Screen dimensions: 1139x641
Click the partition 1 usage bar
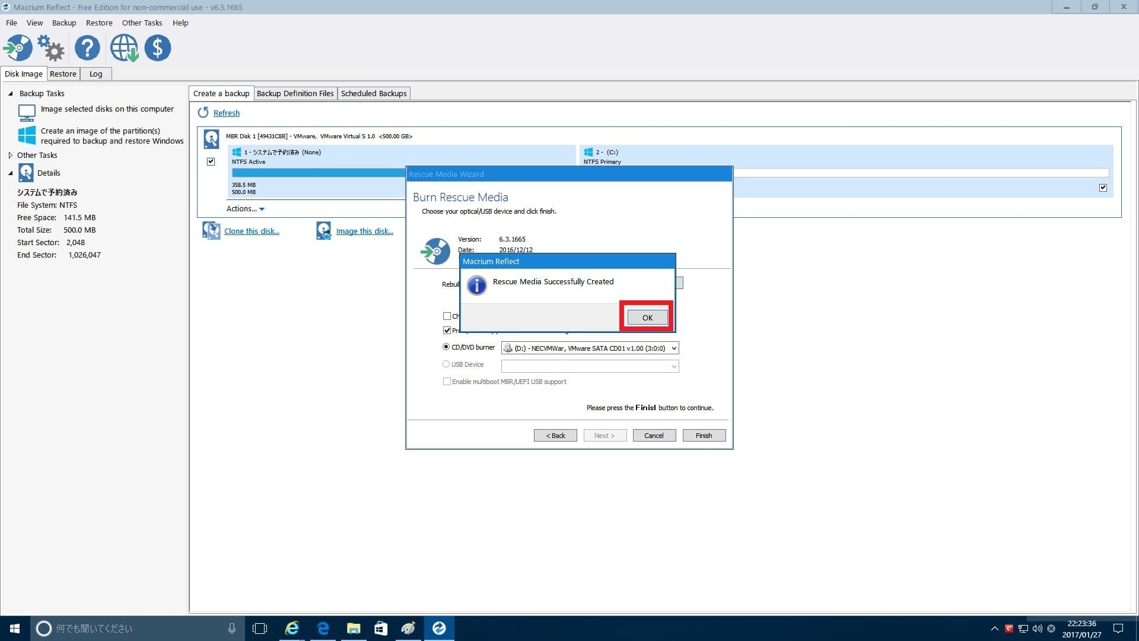pyautogui.click(x=319, y=173)
